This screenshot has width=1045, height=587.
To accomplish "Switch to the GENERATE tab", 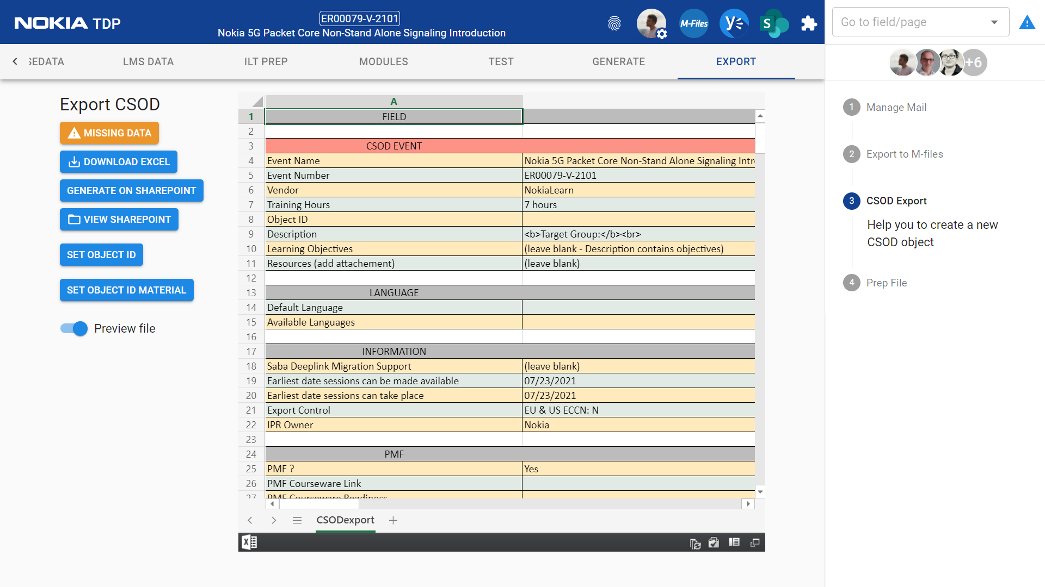I will click(618, 62).
